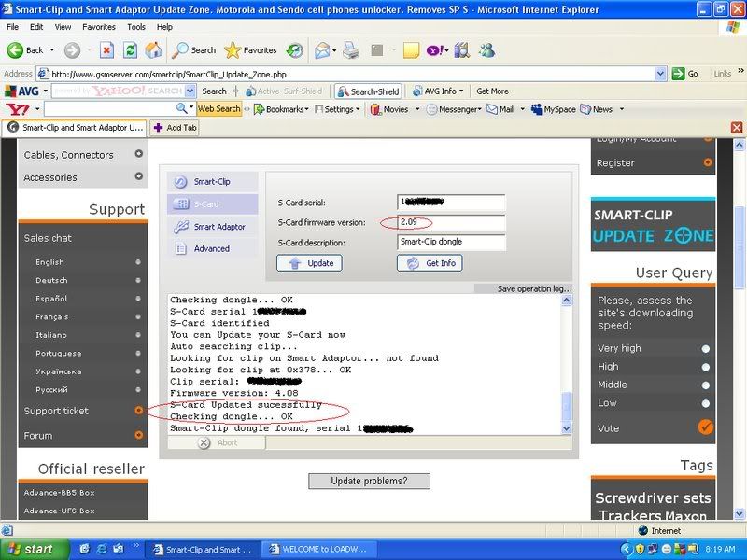
Task: Open the Edit menu
Action: [36, 27]
